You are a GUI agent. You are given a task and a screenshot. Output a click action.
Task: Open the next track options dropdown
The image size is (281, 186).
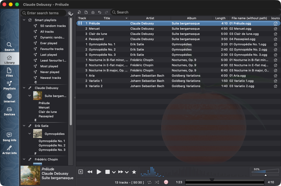point(127,172)
